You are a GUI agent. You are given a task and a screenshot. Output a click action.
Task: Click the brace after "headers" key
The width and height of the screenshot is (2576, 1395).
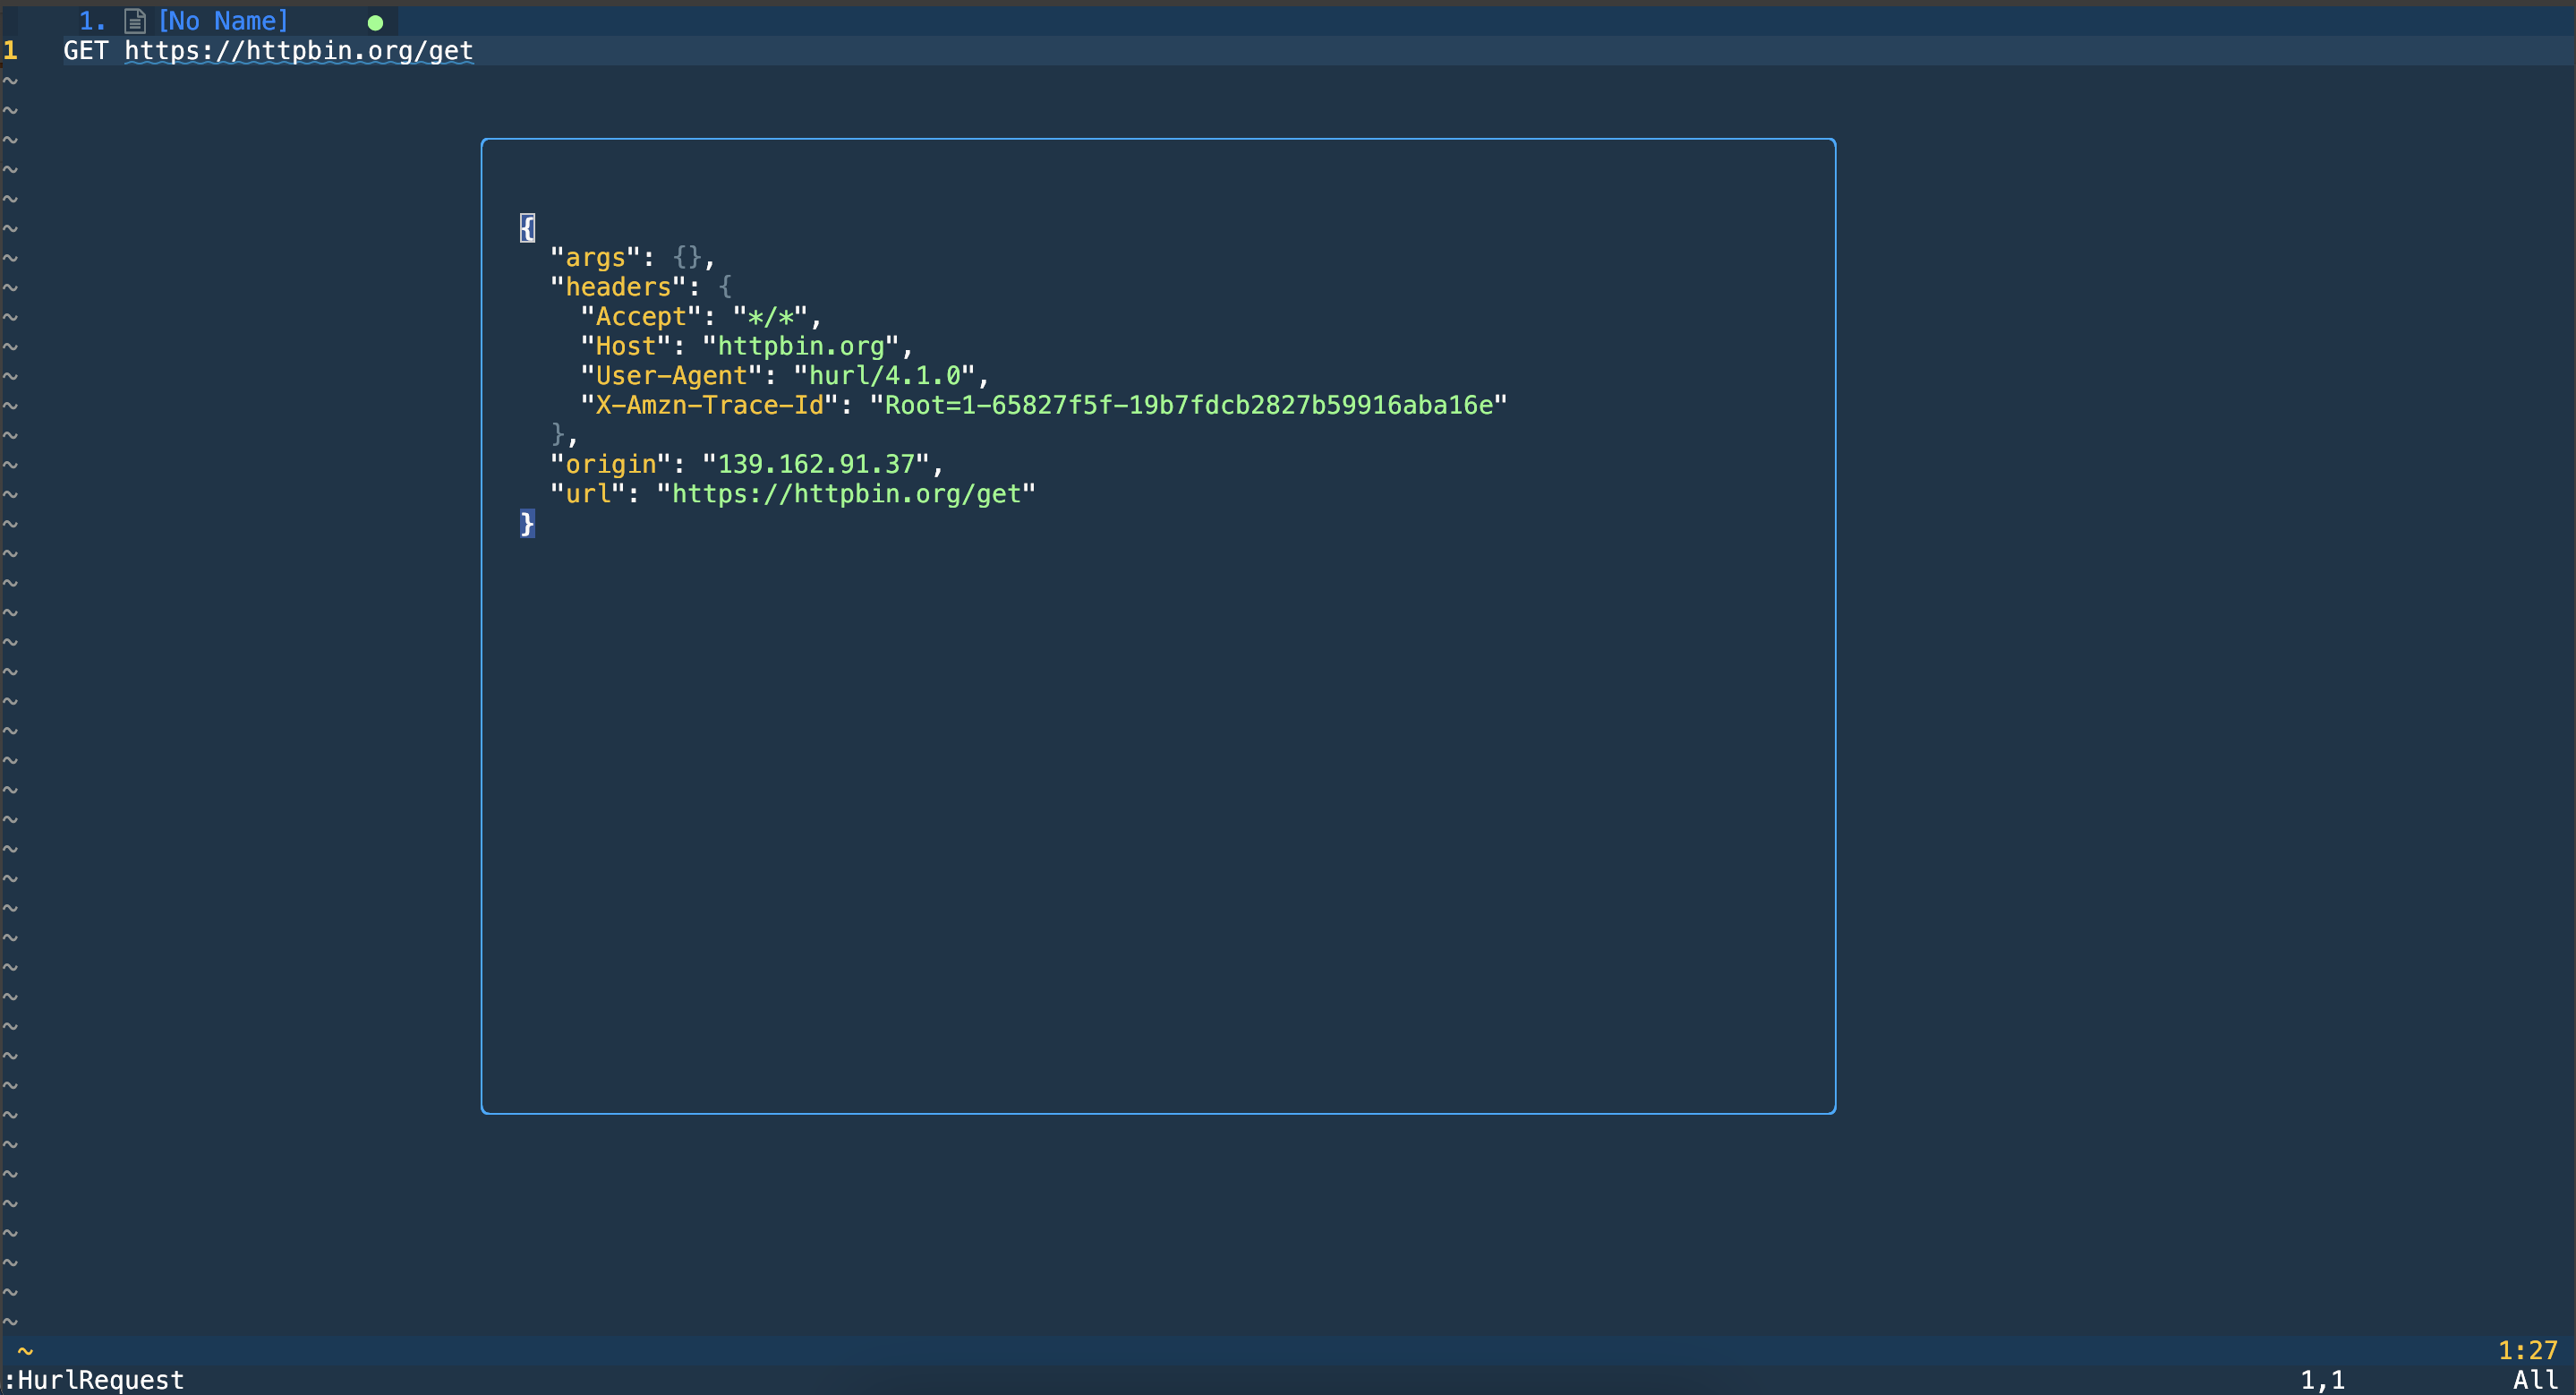coord(725,287)
